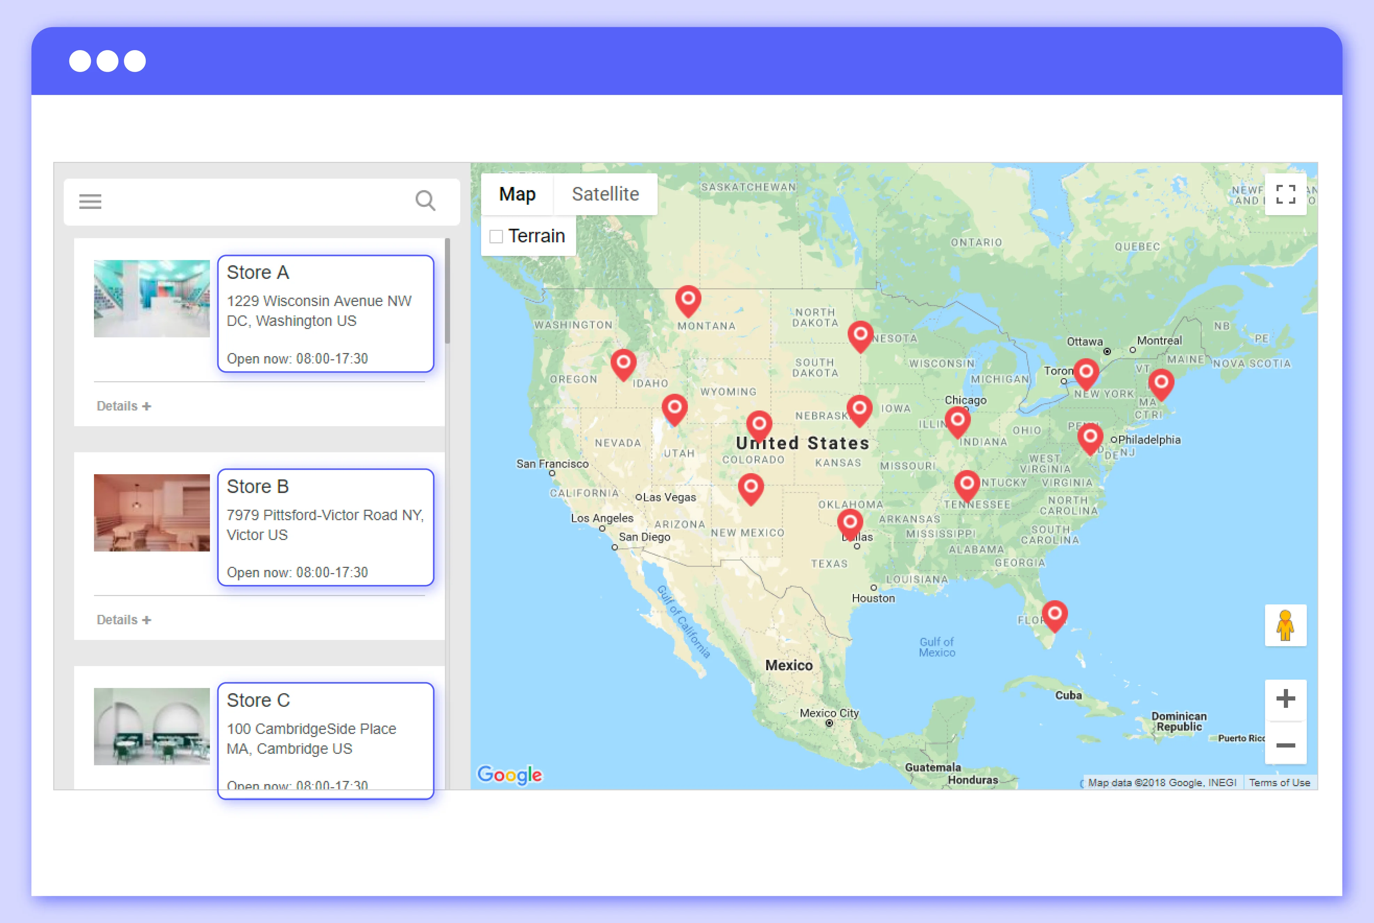
Task: Click the search magnifier icon
Action: click(x=425, y=201)
